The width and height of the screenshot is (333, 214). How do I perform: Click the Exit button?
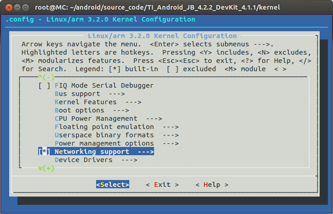[162, 185]
